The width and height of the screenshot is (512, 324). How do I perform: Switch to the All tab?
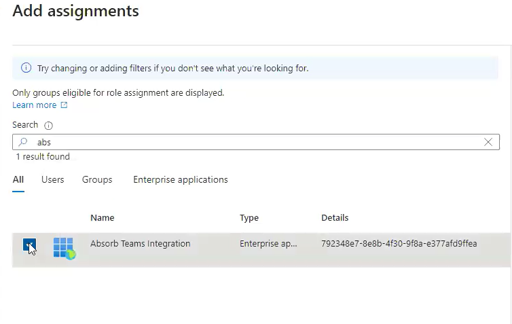[x=18, y=179]
